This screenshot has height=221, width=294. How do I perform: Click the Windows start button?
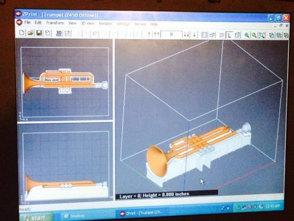(x=36, y=217)
